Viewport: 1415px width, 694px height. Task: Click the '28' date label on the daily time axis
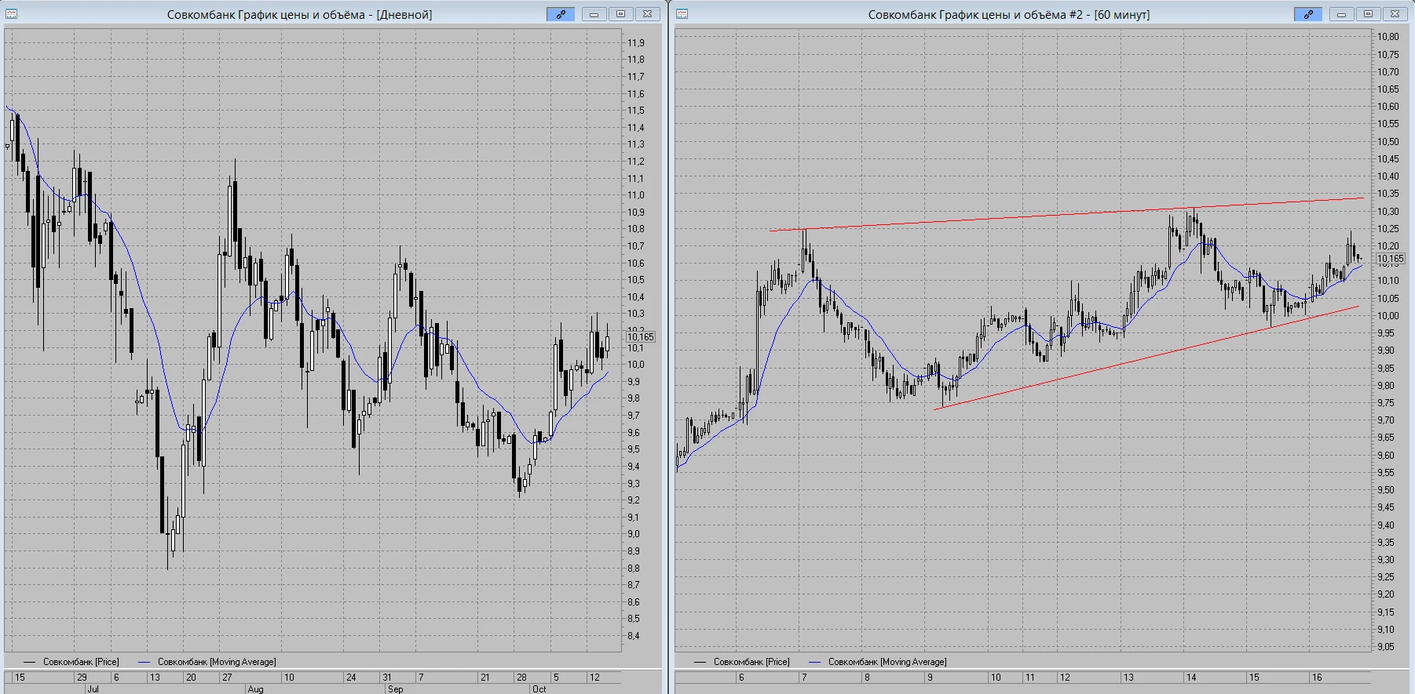521,678
